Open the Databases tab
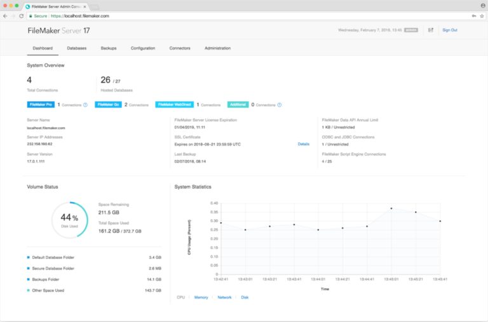This screenshot has height=322, width=488. click(x=76, y=48)
